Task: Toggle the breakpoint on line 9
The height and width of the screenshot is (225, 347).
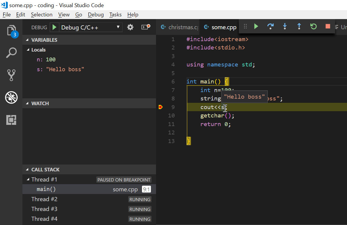Action: point(161,107)
